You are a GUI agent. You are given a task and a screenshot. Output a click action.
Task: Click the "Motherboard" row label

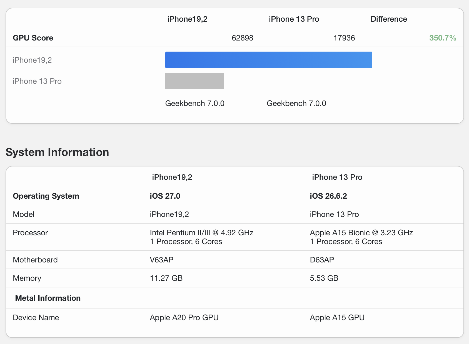tap(35, 260)
